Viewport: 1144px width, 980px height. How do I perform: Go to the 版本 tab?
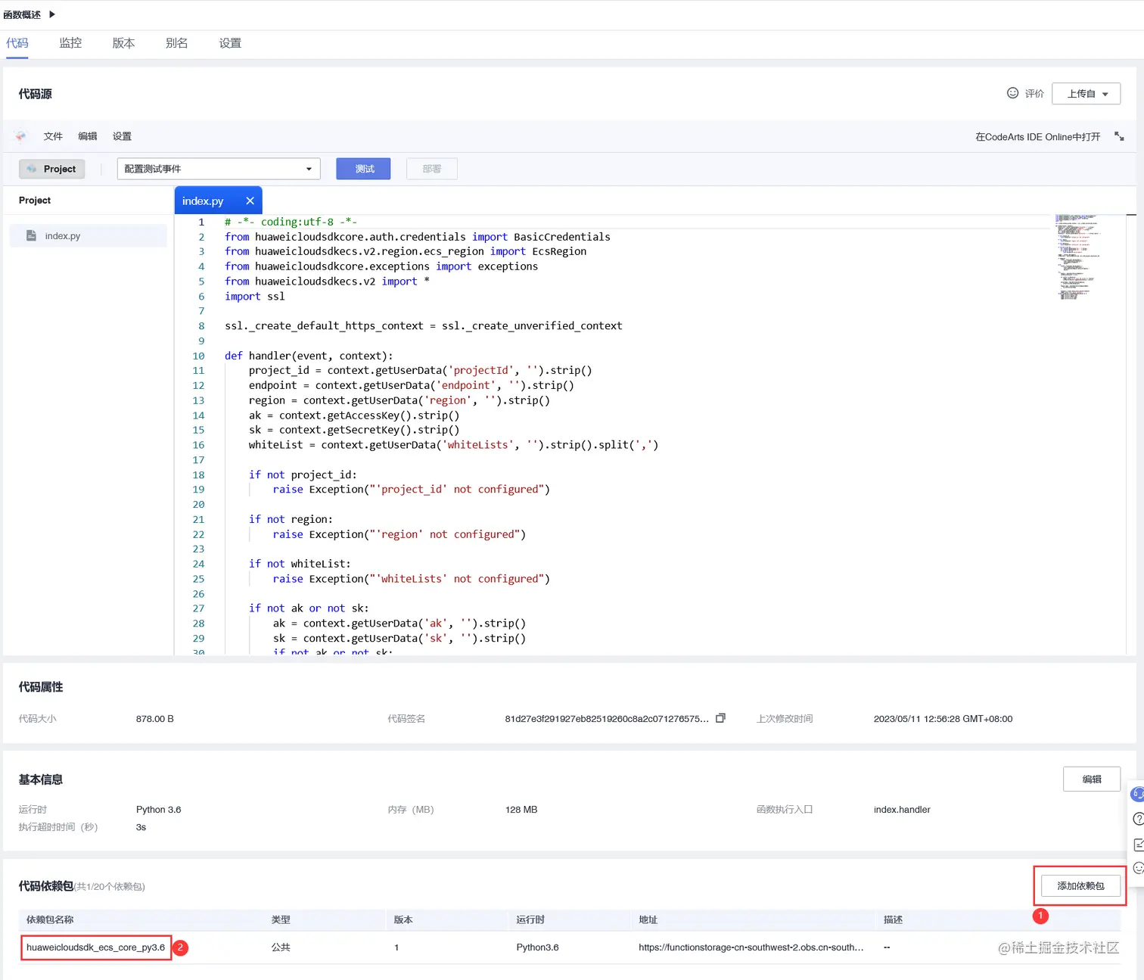click(x=123, y=43)
